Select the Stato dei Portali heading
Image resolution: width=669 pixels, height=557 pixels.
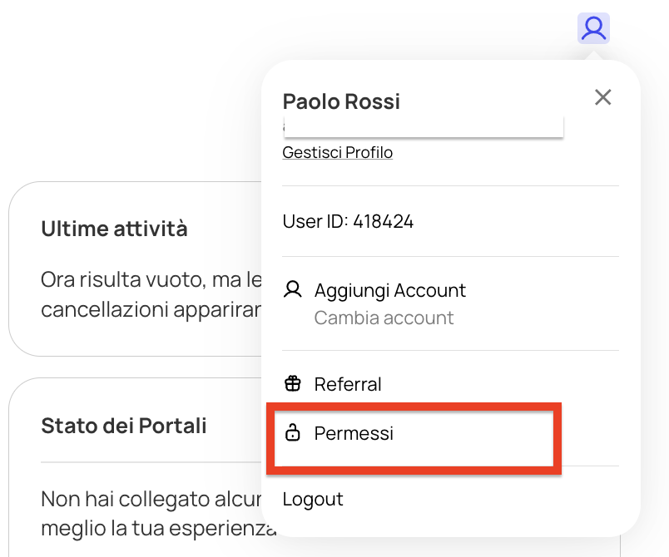point(124,426)
